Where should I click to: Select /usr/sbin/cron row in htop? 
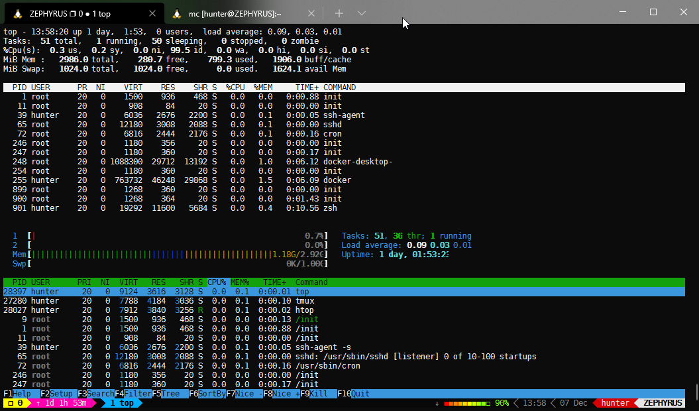[344, 366]
